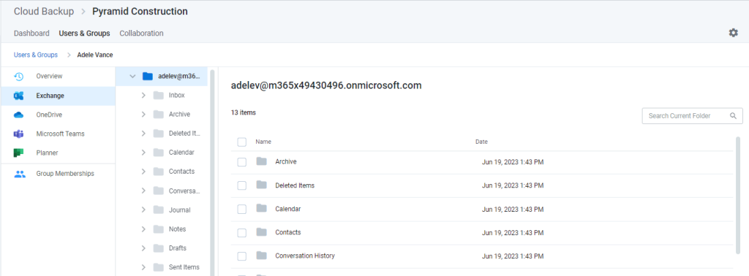Image resolution: width=749 pixels, height=276 pixels.
Task: Open the Group Memberships people icon
Action: [20, 174]
